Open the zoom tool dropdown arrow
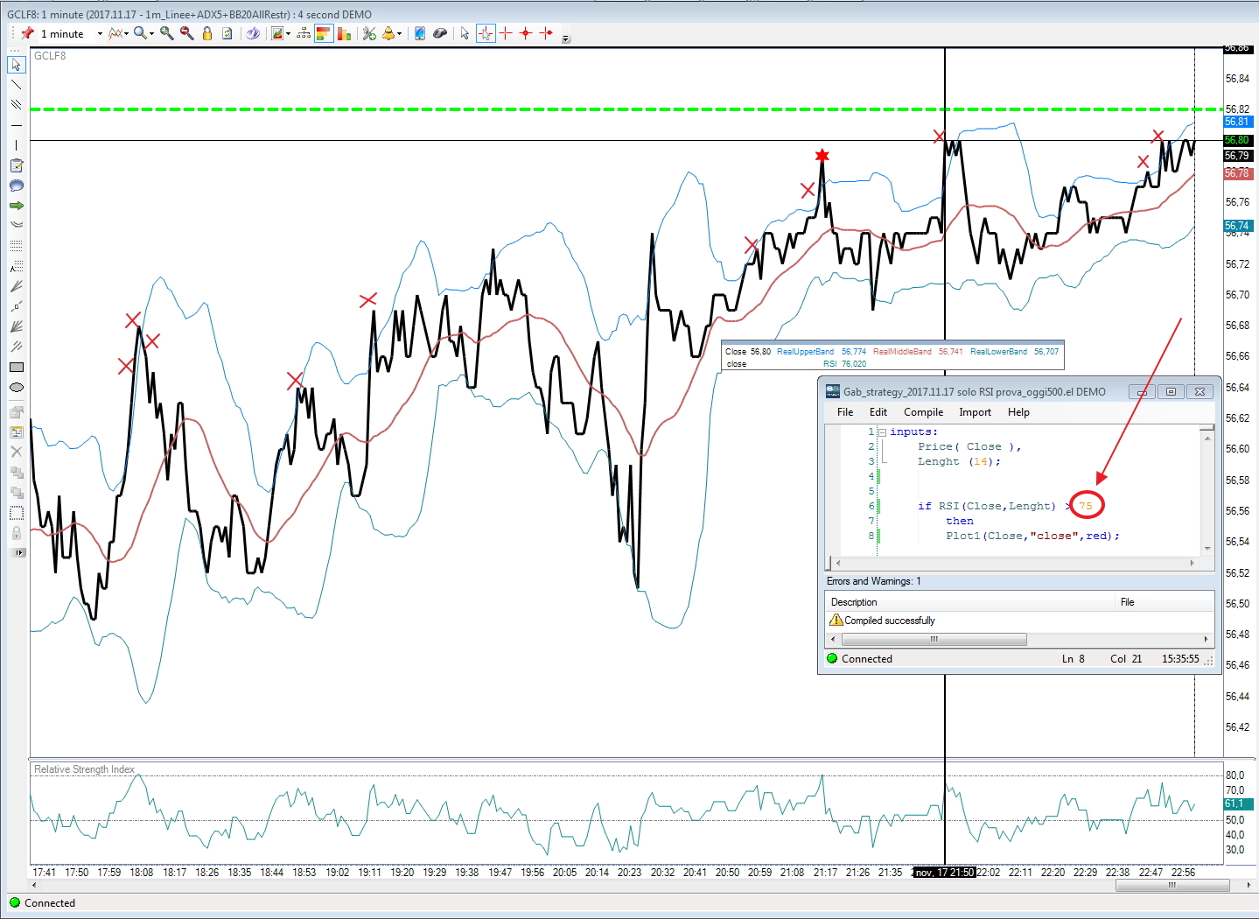The width and height of the screenshot is (1259, 919). (151, 34)
